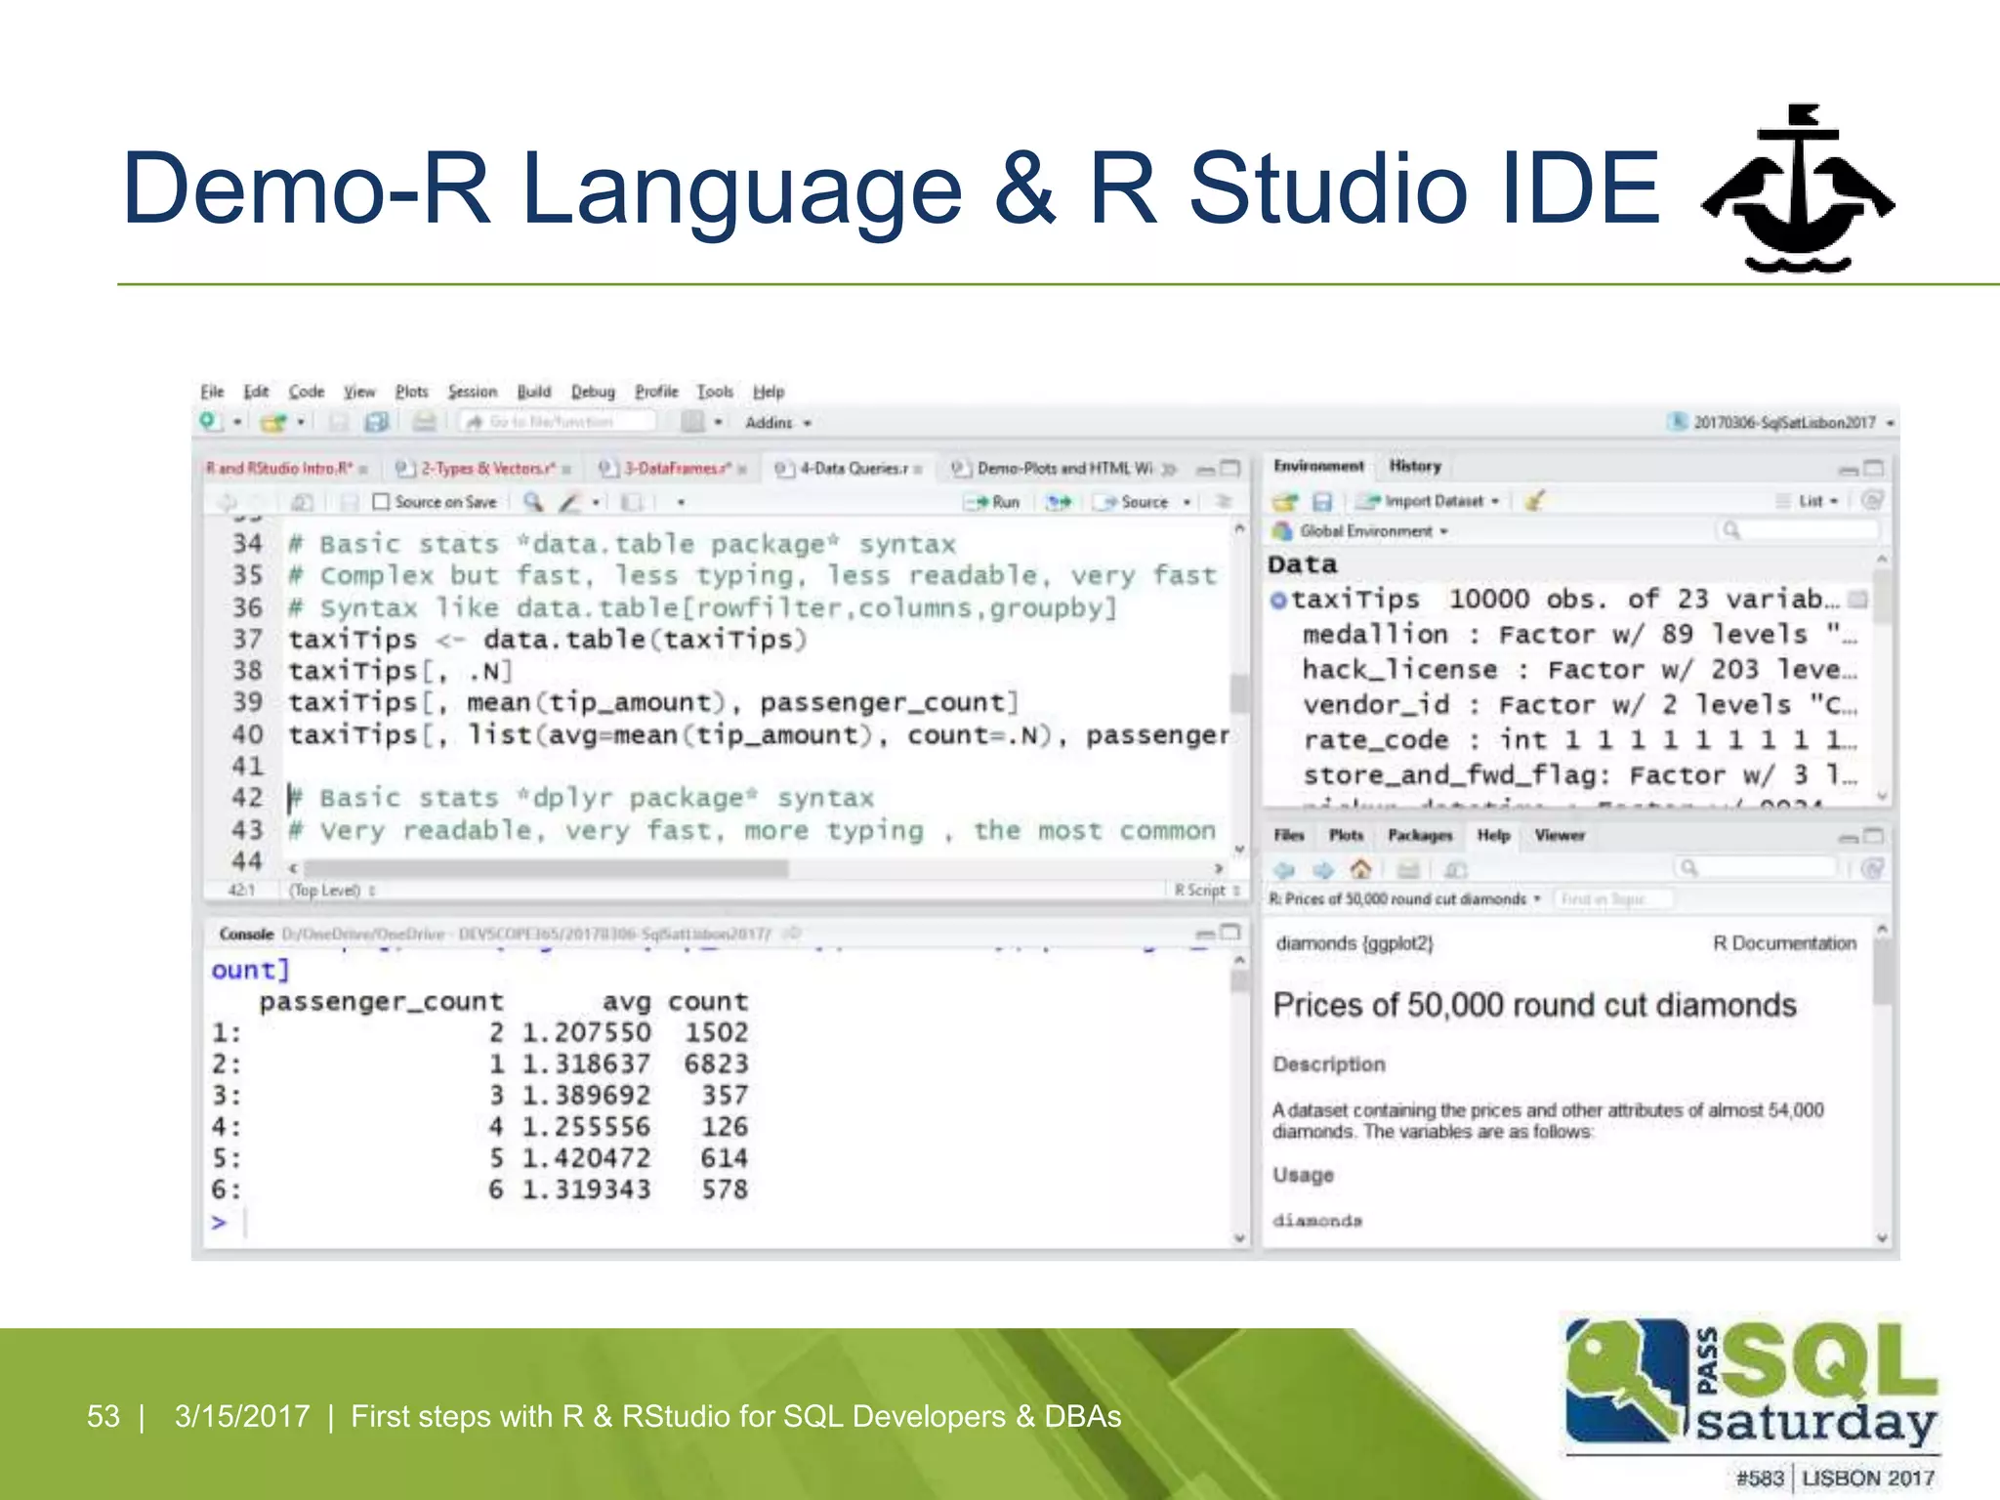Open the File menu

(212, 391)
